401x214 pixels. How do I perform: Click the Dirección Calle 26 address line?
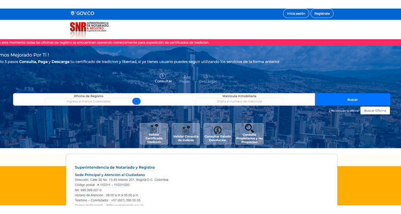click(122, 180)
